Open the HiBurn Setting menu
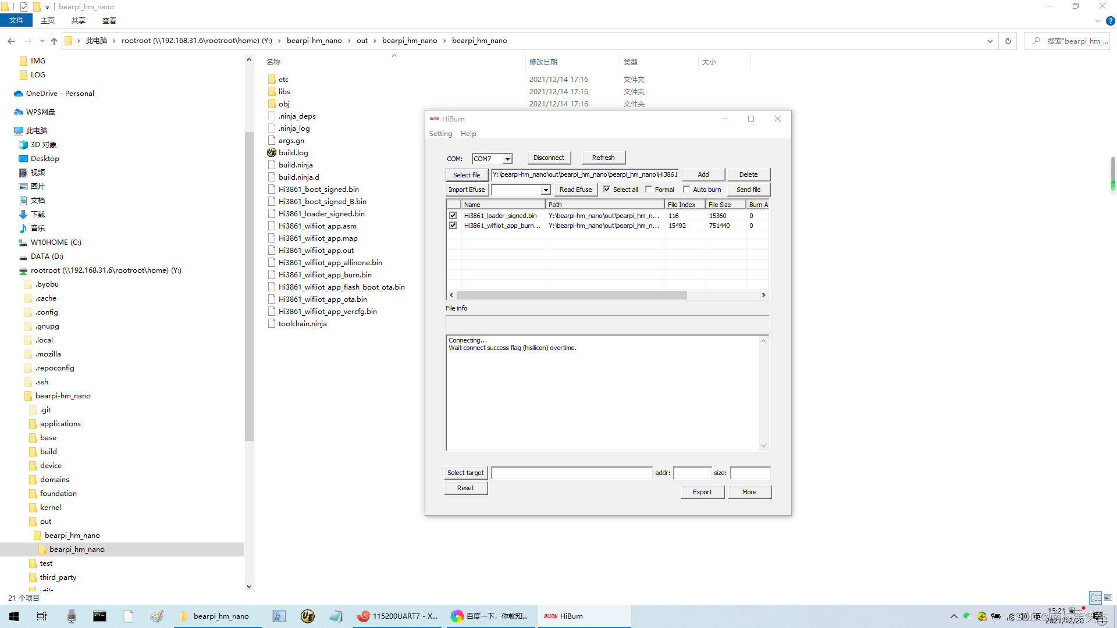Image resolution: width=1117 pixels, height=628 pixels. pos(440,134)
